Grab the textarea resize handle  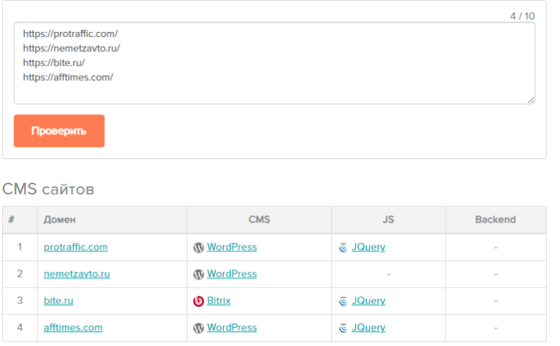531,100
